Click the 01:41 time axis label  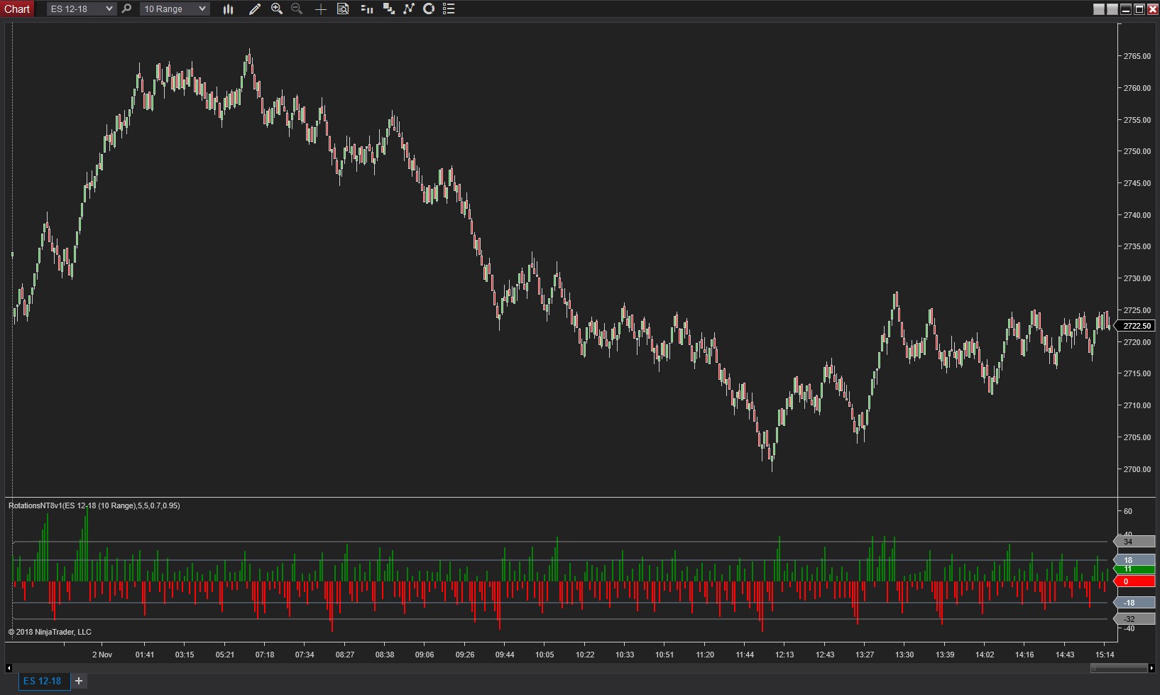pyautogui.click(x=145, y=655)
